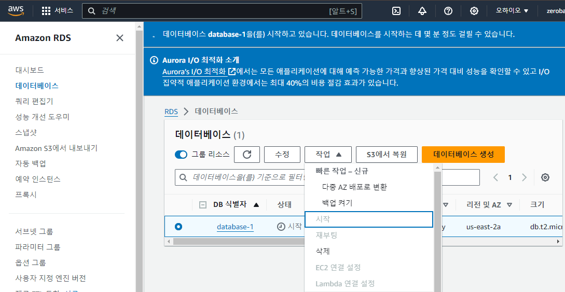
Task: Open Automated backups in sidebar
Action: coord(31,163)
